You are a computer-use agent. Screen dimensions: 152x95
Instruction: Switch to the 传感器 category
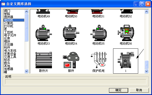[8, 69]
